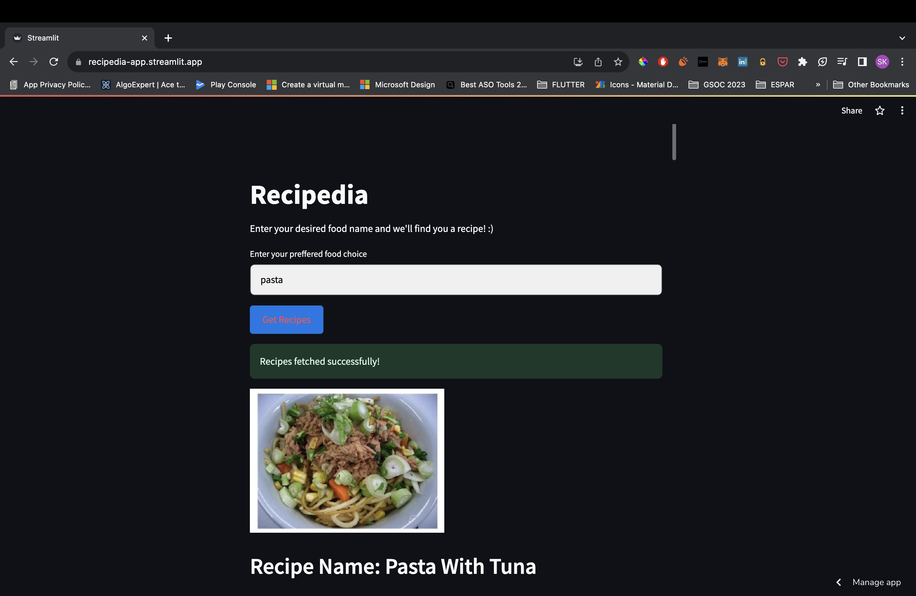Open the AdBlock hand icon
The height and width of the screenshot is (596, 916).
coord(663,62)
